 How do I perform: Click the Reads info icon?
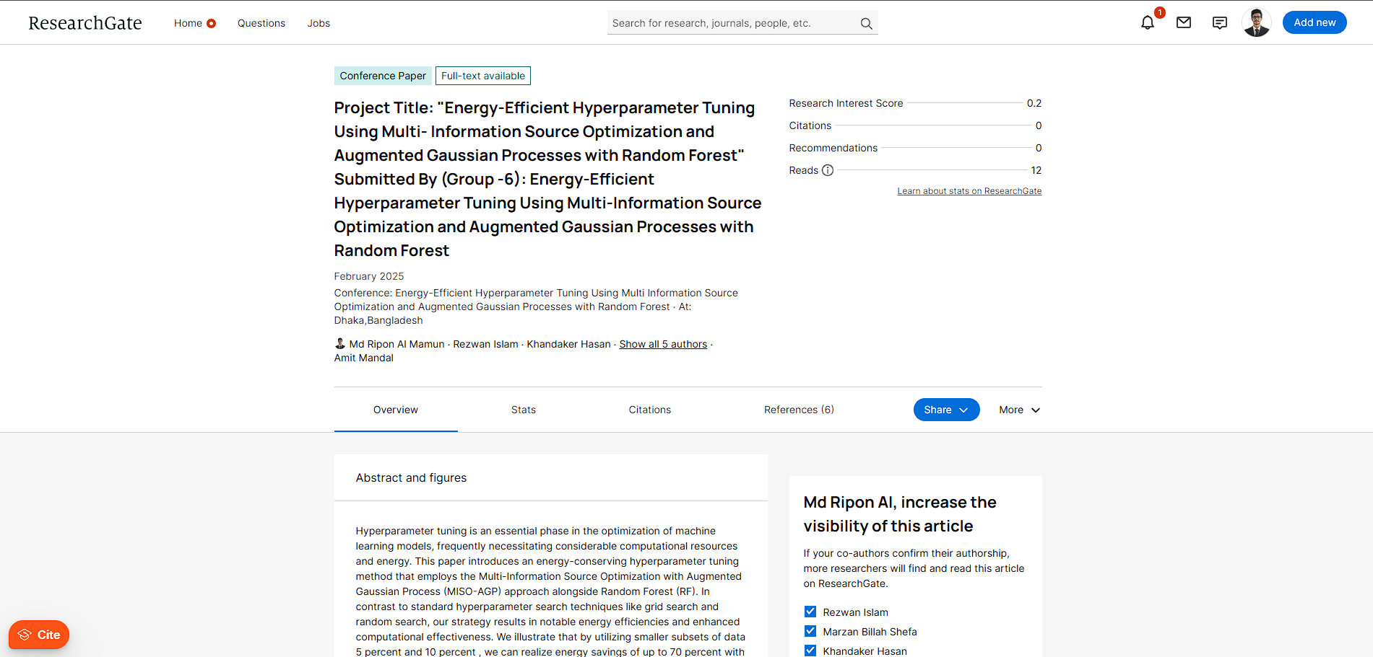click(828, 171)
